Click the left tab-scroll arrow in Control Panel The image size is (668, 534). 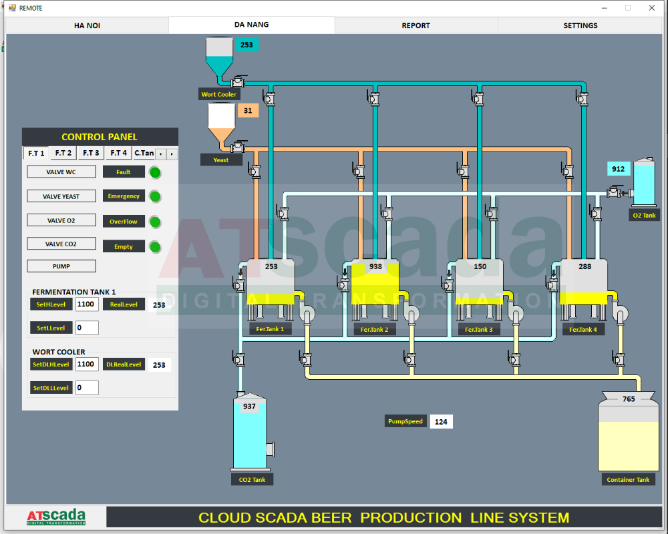click(x=160, y=154)
